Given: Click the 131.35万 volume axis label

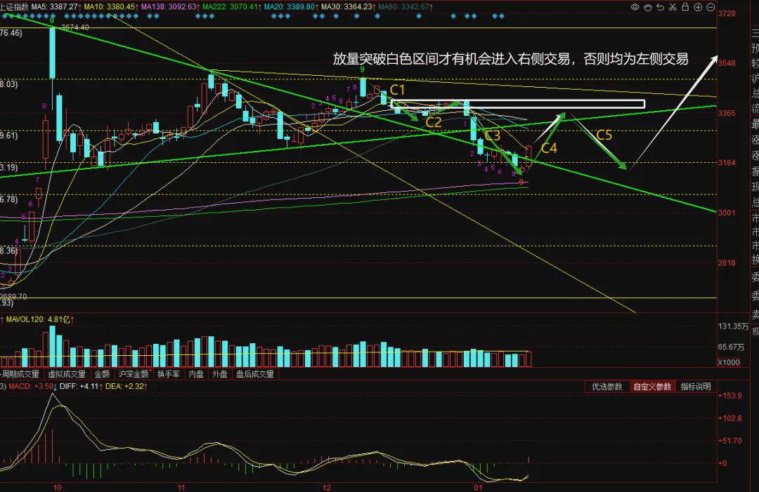Looking at the screenshot, I should [x=733, y=326].
